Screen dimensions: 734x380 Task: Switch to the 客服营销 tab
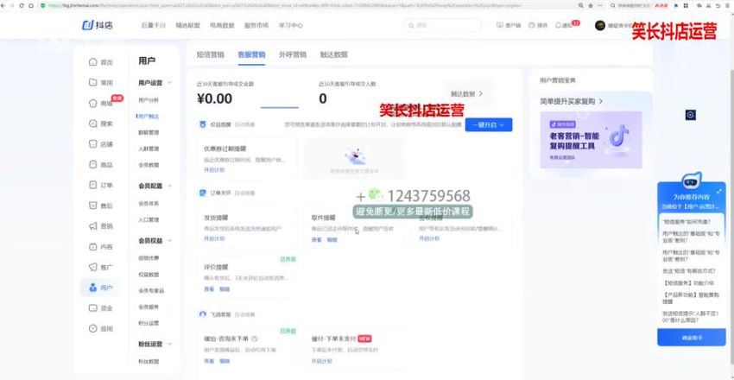pyautogui.click(x=251, y=54)
